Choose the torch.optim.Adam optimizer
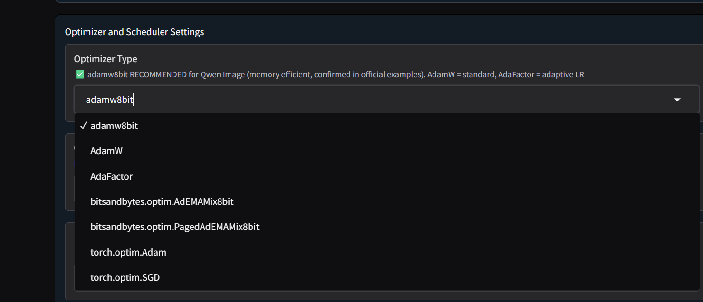Image resolution: width=703 pixels, height=302 pixels. click(128, 252)
